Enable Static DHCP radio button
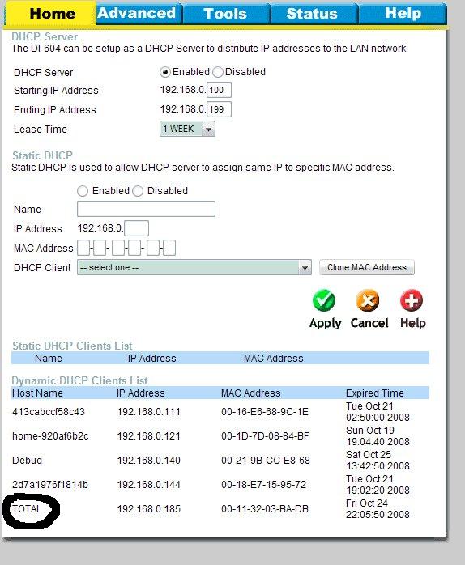This screenshot has width=465, height=565. tap(83, 191)
